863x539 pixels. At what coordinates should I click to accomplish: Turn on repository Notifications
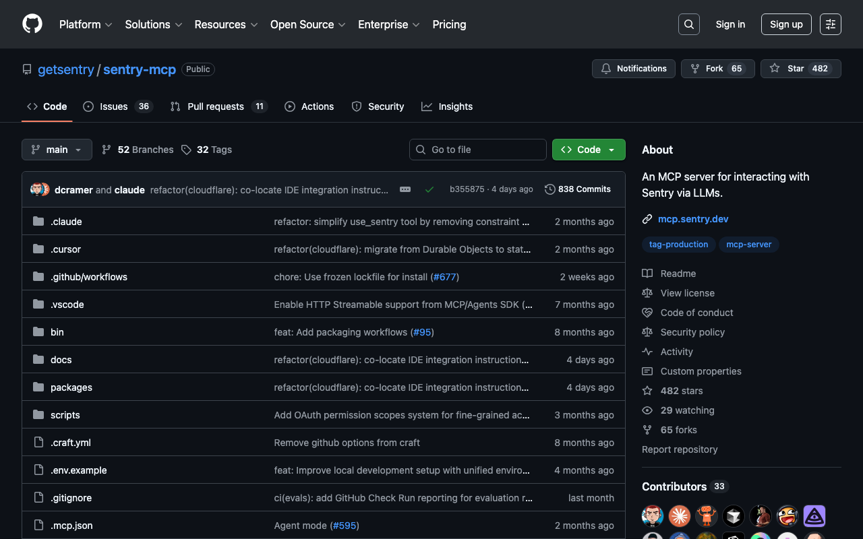tap(633, 69)
